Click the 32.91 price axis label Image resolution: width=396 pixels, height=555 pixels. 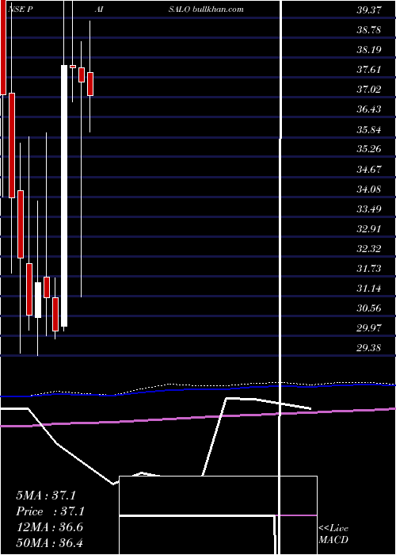[x=369, y=228]
